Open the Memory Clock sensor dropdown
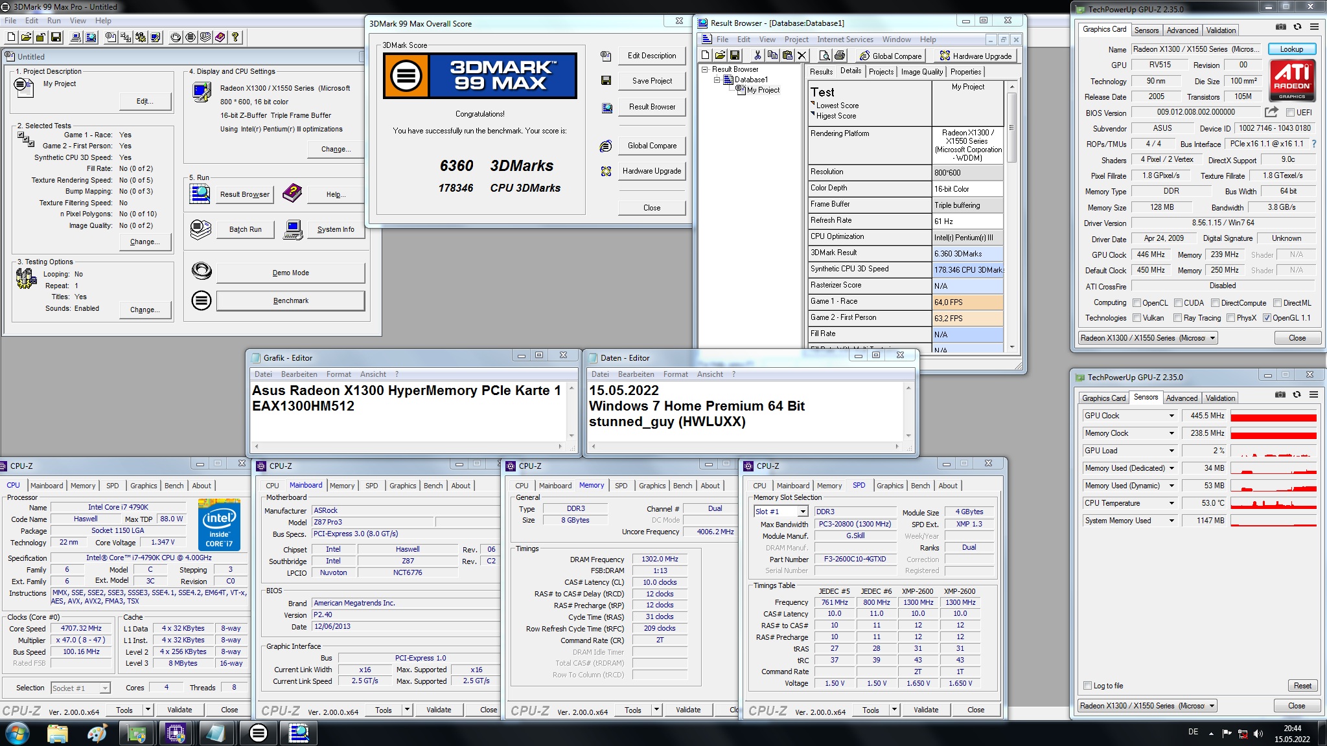The image size is (1327, 746). click(1171, 433)
